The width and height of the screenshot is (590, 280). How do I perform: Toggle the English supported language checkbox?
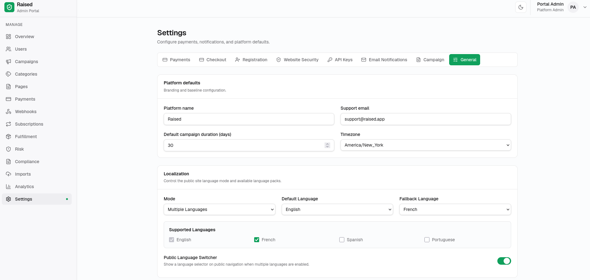point(172,240)
